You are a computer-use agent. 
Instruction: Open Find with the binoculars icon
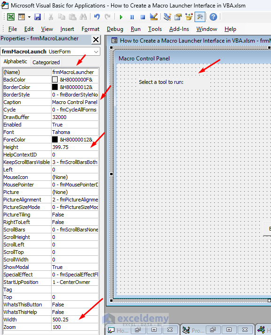[83, 17]
